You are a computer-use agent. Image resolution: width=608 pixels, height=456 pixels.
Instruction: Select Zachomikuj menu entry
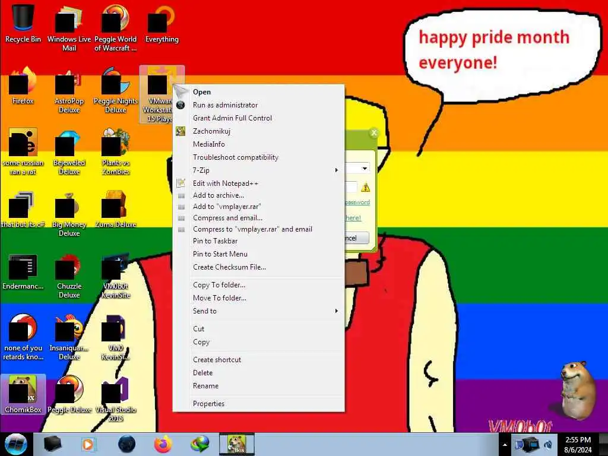pyautogui.click(x=258, y=131)
